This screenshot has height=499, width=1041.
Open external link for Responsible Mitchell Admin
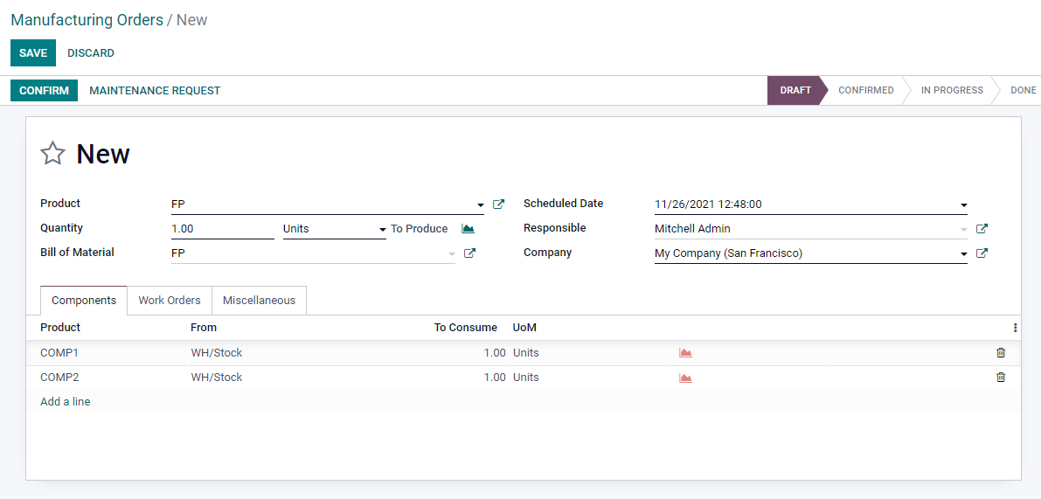[x=982, y=228]
